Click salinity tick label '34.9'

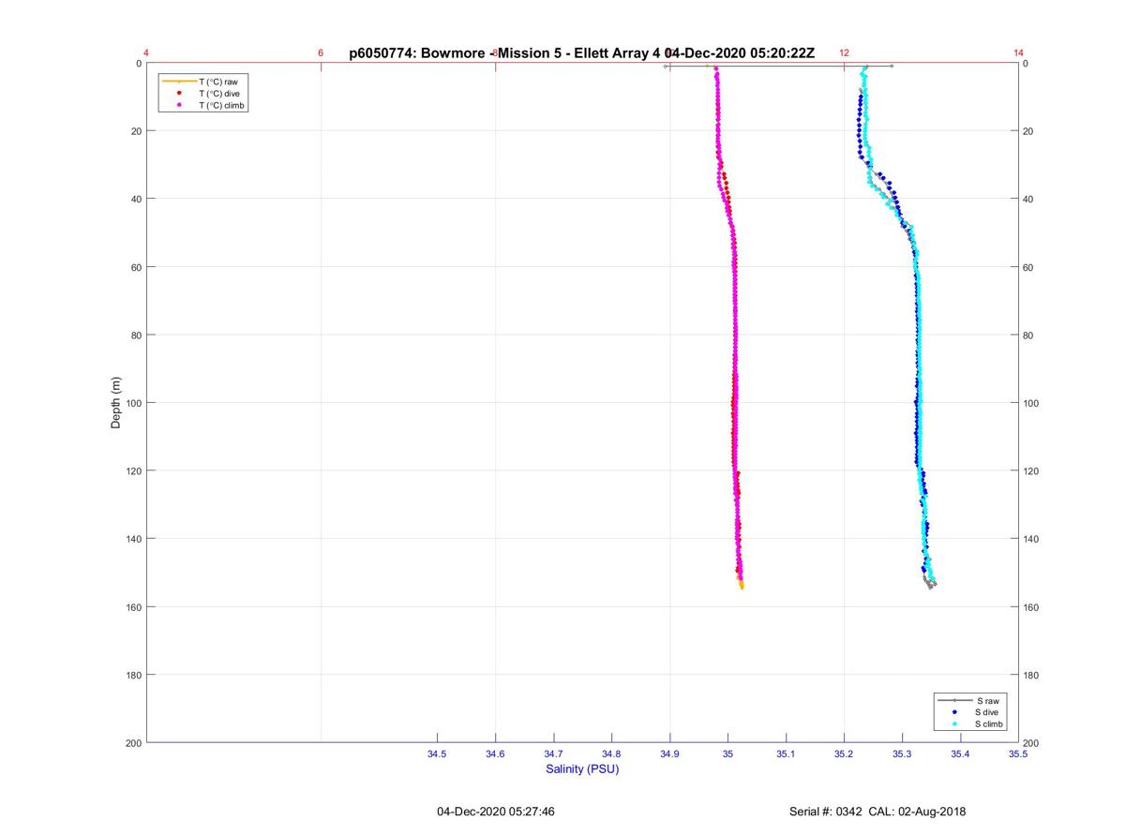[x=669, y=754]
